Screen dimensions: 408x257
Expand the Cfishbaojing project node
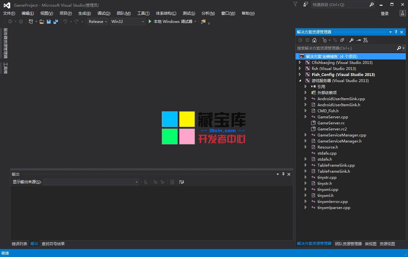pyautogui.click(x=300, y=62)
